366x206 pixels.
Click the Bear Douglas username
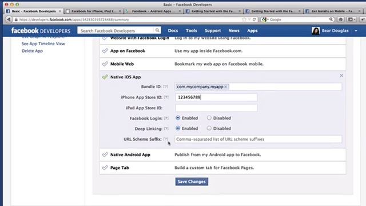click(335, 30)
